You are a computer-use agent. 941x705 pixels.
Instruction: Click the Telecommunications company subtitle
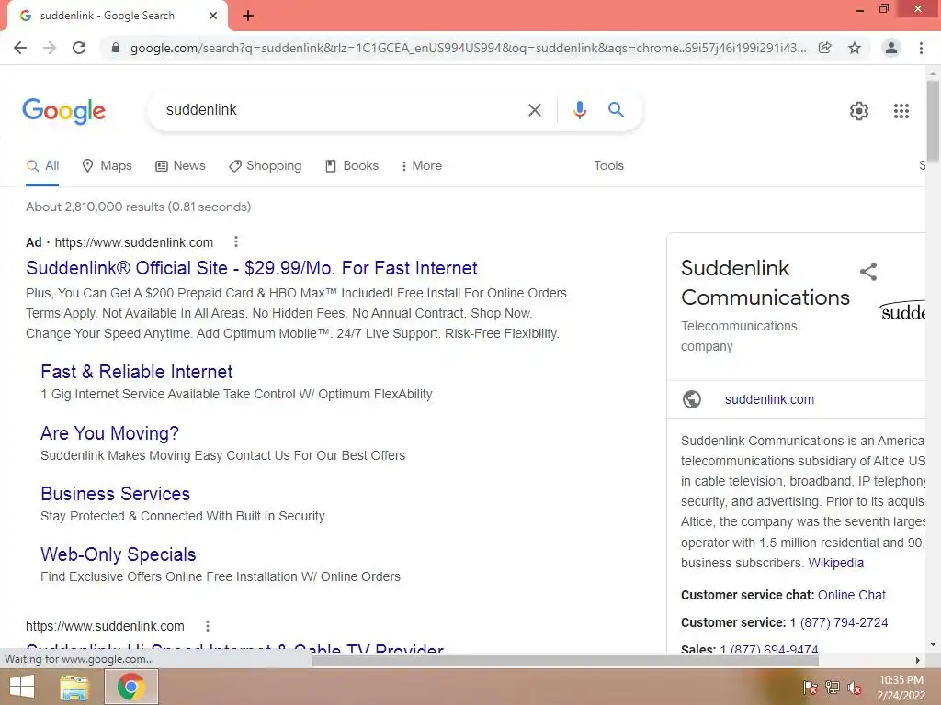[x=739, y=336]
